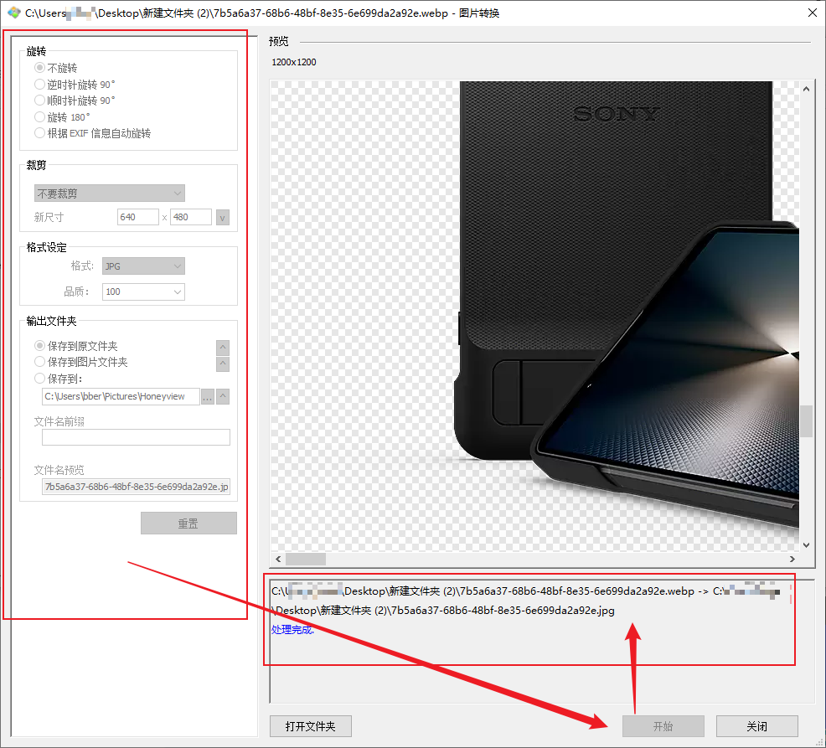The image size is (826, 748).
Task: Click the 1200x1200 image size text
Action: click(x=294, y=62)
